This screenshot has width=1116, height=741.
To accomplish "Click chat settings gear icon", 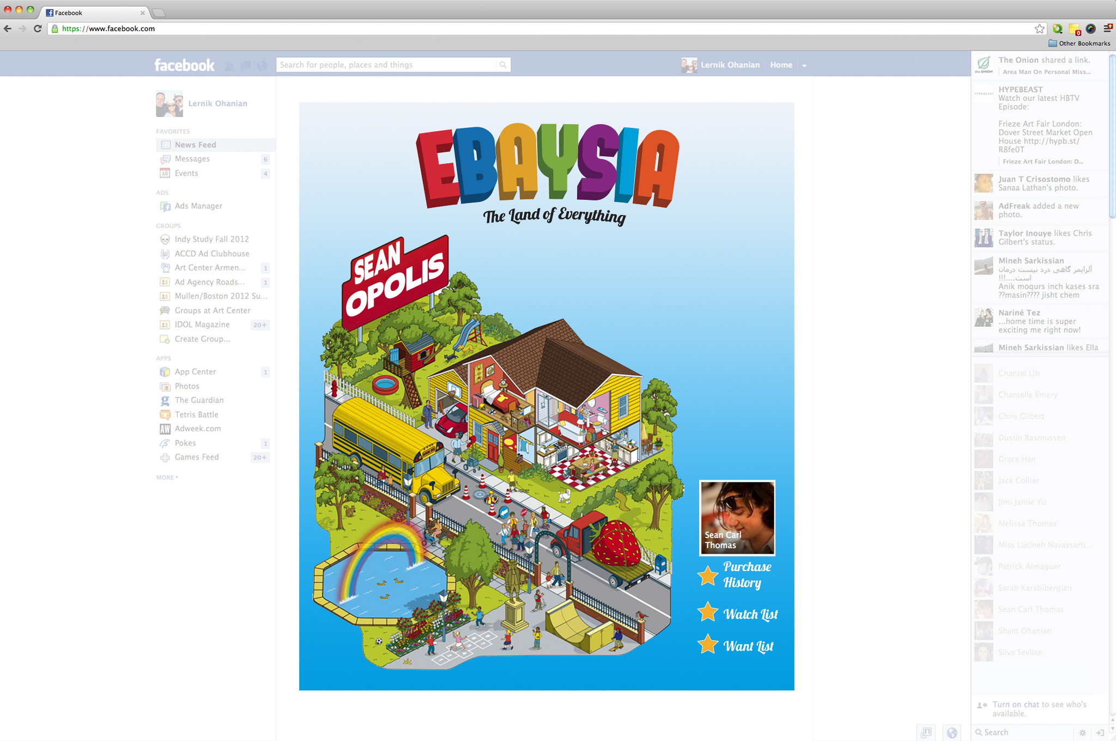I will coord(1082,733).
